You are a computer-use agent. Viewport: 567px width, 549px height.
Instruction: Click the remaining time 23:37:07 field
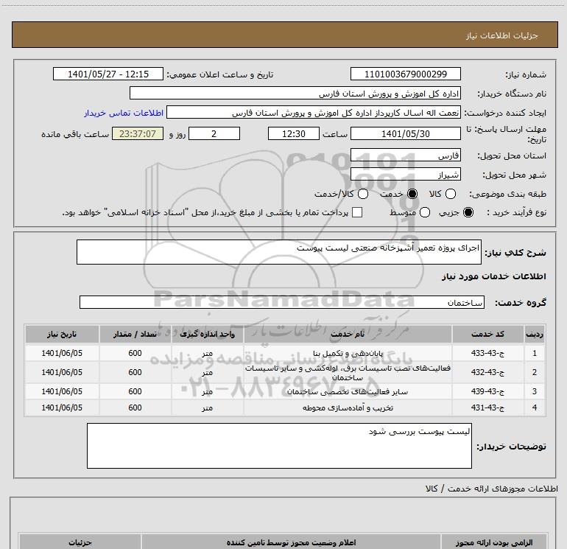138,134
